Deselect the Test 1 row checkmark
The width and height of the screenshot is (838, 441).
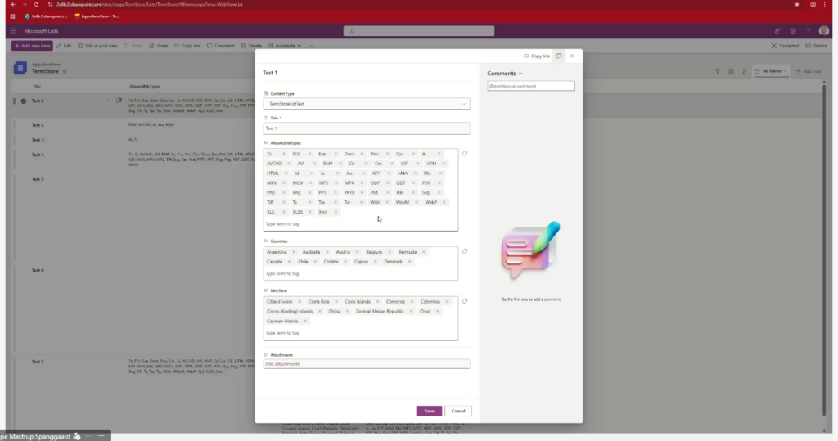pos(24,101)
